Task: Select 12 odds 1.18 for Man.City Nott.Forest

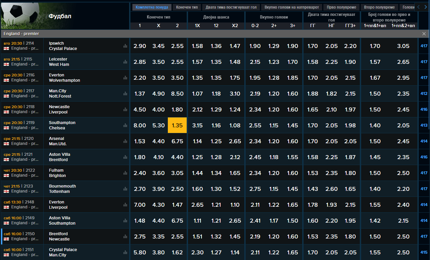Action: 216,94
